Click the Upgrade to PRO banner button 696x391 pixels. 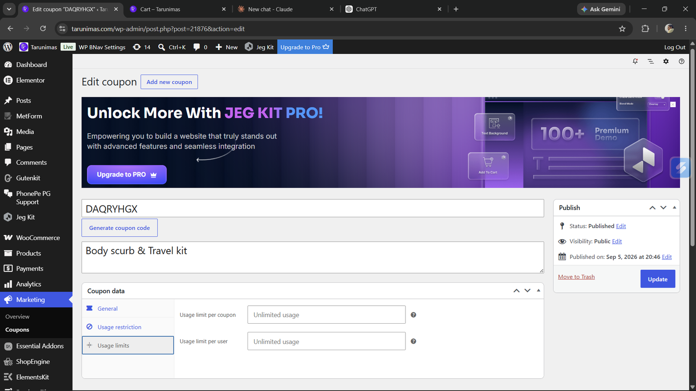click(127, 175)
